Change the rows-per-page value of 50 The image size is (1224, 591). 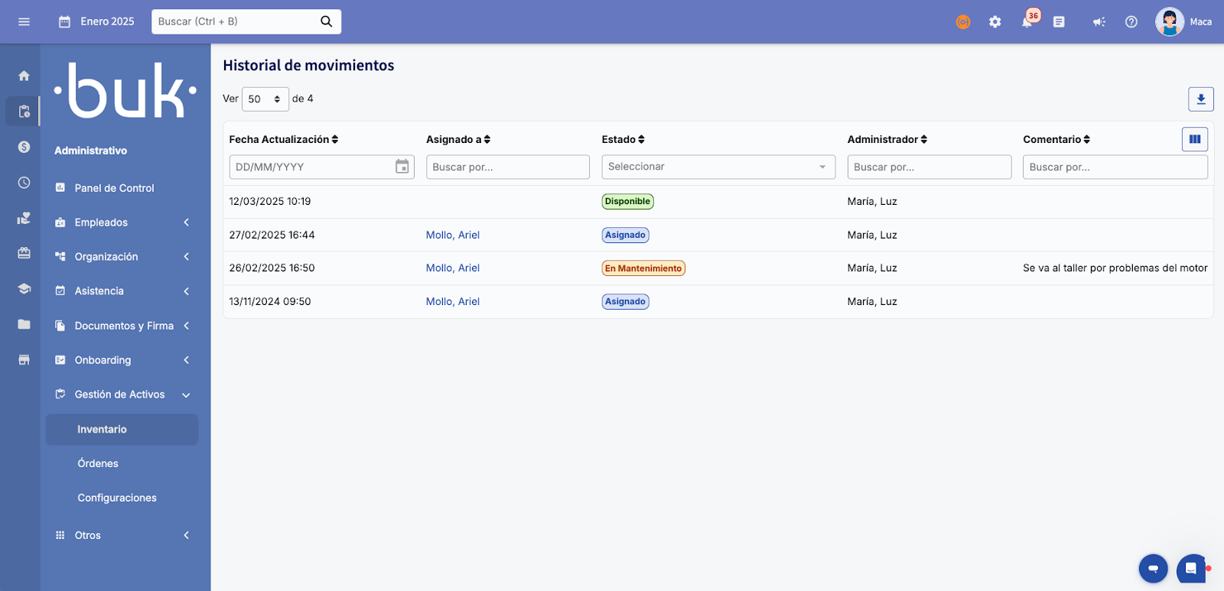[x=265, y=99]
